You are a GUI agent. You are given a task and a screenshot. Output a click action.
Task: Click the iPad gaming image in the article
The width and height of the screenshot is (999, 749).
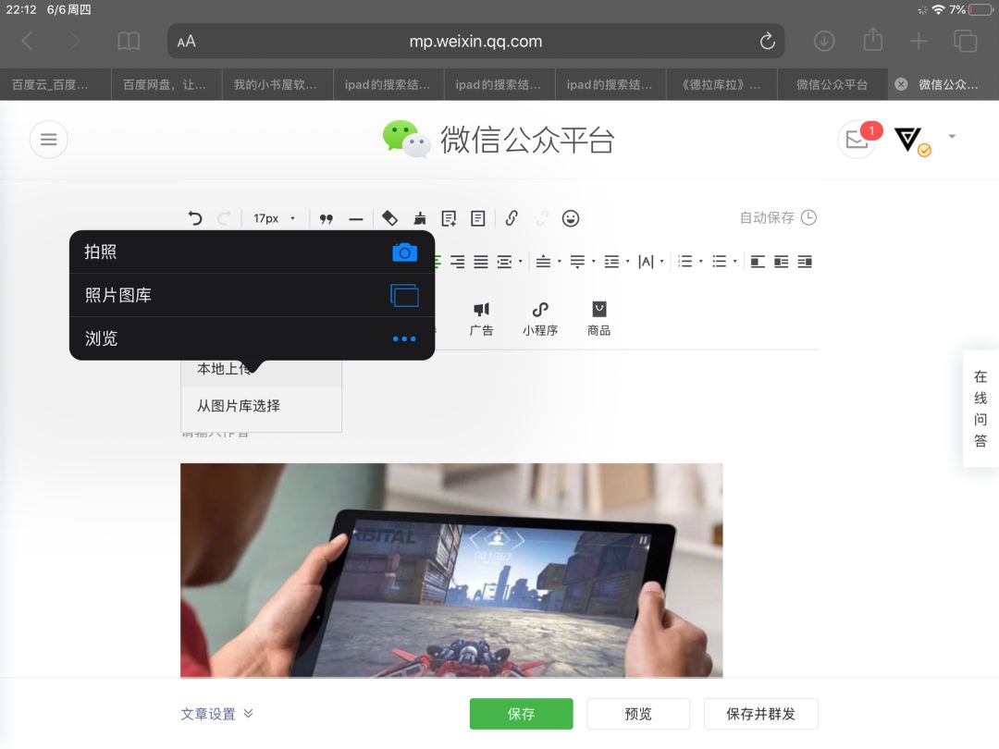451,570
